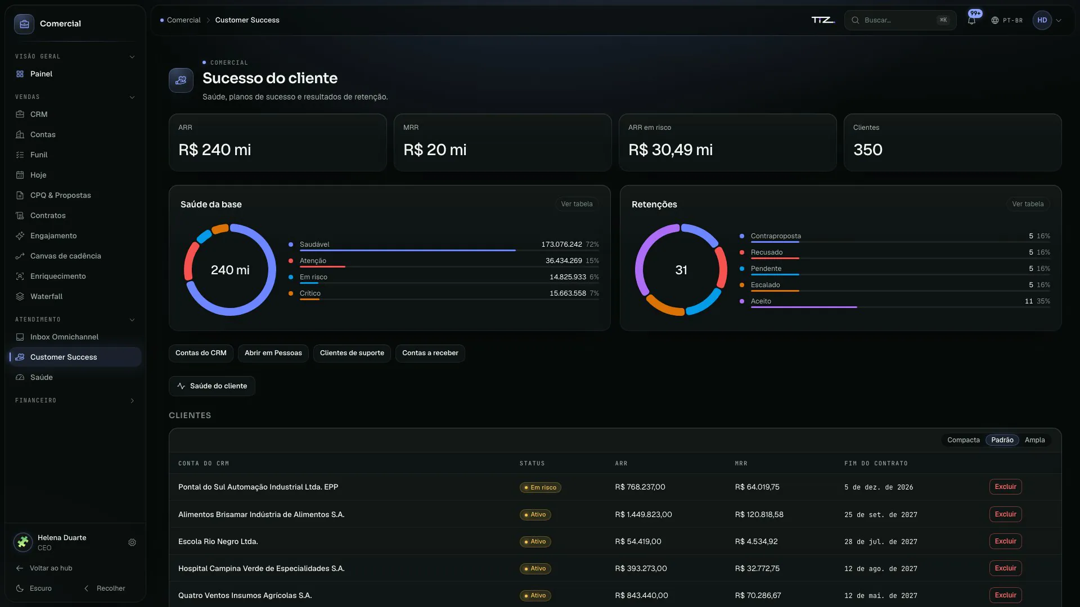The image size is (1080, 607).
Task: Click the Waterfall layers icon
Action: point(20,296)
